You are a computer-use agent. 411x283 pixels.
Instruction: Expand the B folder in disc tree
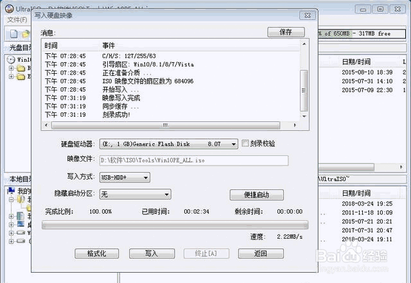(x=11, y=69)
